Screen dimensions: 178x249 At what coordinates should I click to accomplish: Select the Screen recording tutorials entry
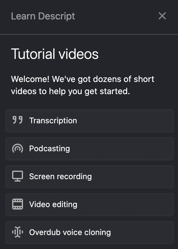click(90, 177)
